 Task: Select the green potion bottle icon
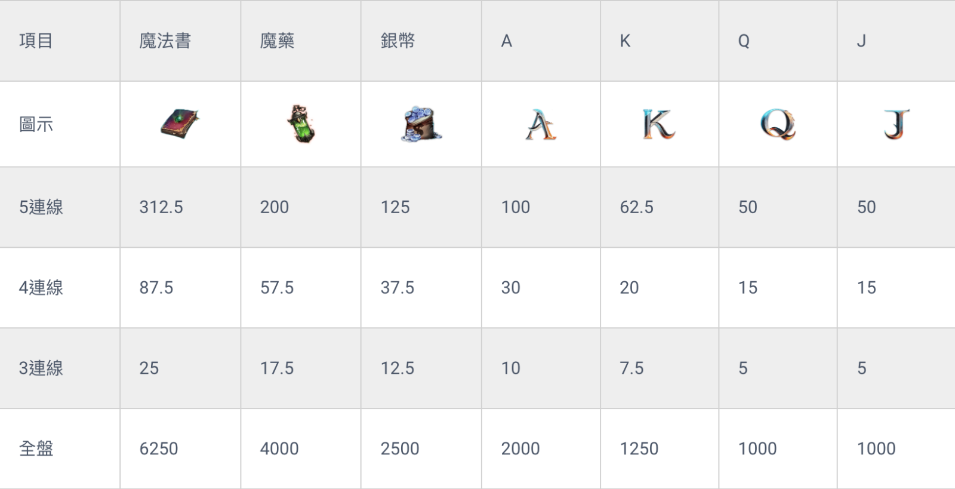(301, 124)
